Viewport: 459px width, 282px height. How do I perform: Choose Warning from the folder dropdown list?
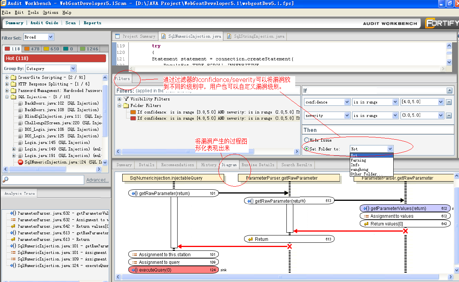click(358, 160)
